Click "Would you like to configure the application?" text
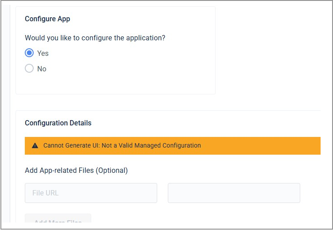 (x=95, y=38)
